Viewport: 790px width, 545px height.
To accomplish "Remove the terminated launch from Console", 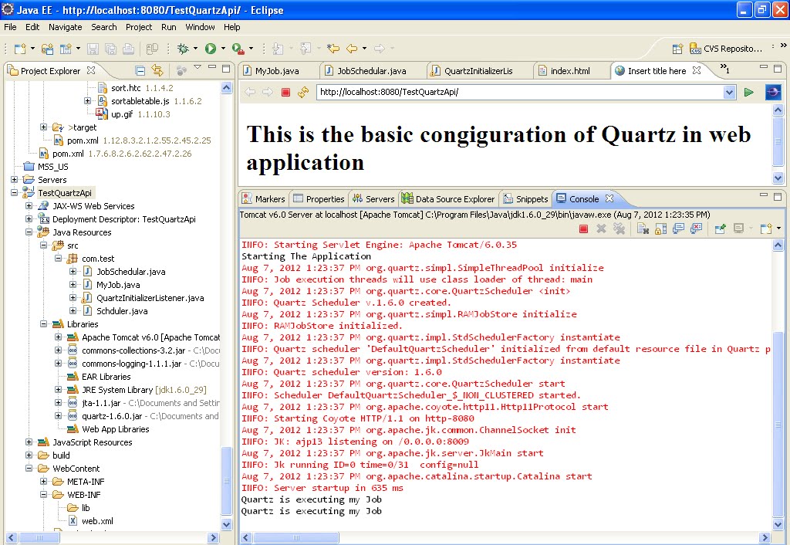I will point(601,229).
